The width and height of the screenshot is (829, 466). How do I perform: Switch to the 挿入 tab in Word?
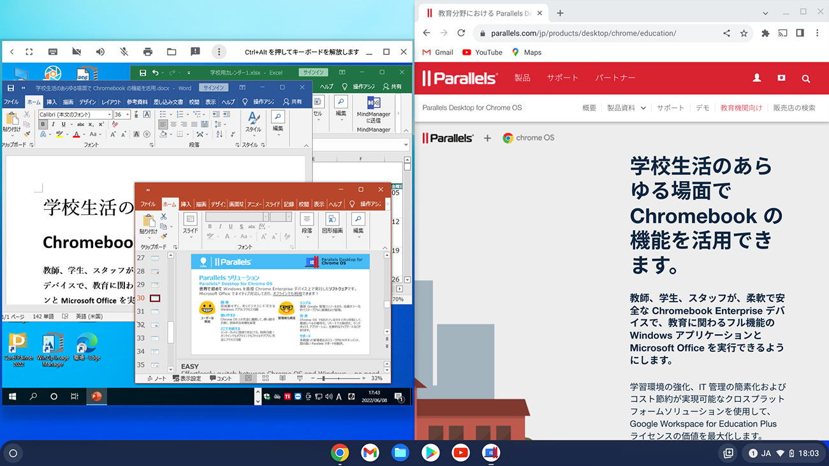[52, 102]
